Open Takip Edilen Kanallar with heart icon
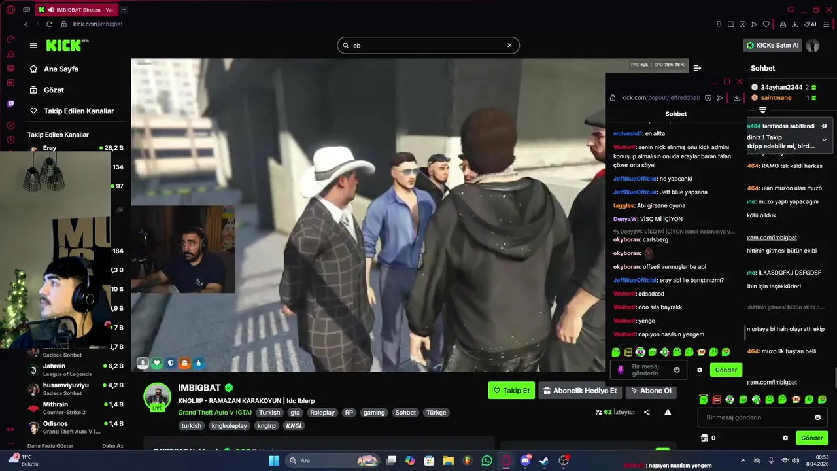Screen dimensions: 837x471 [72, 111]
